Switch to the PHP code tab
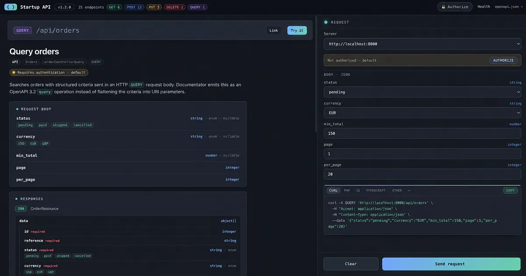The image size is (526, 276). pos(347,191)
